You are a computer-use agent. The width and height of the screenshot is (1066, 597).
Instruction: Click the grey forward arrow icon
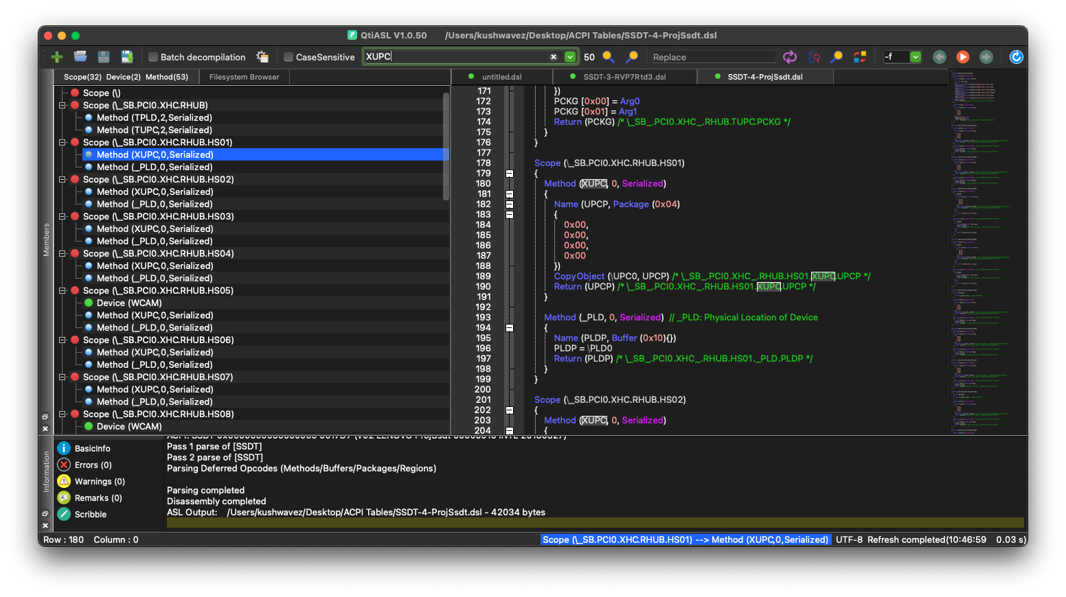coord(986,57)
